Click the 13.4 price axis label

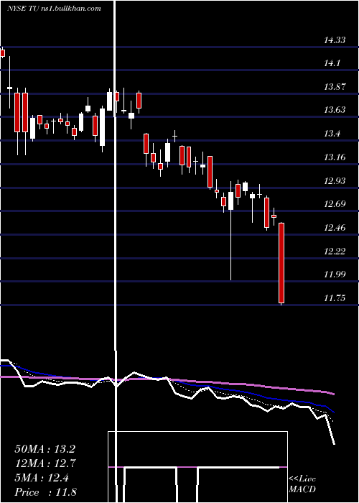click(x=332, y=134)
